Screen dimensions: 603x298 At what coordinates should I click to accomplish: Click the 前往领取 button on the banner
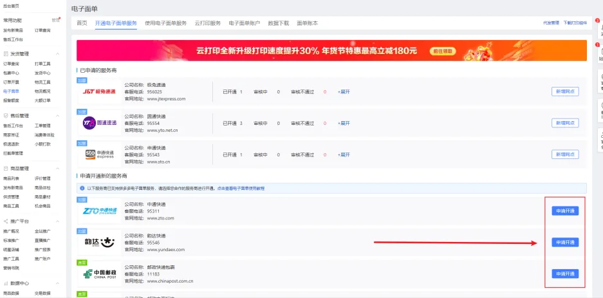pos(443,51)
